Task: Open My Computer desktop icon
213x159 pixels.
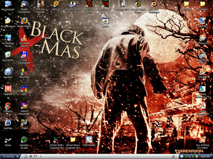Action: click(8, 6)
